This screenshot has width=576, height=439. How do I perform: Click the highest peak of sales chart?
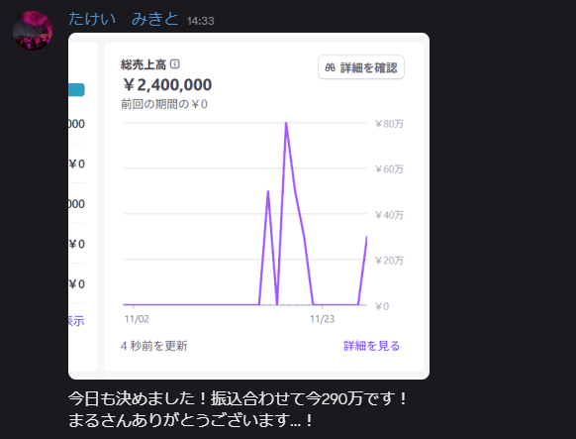point(286,123)
